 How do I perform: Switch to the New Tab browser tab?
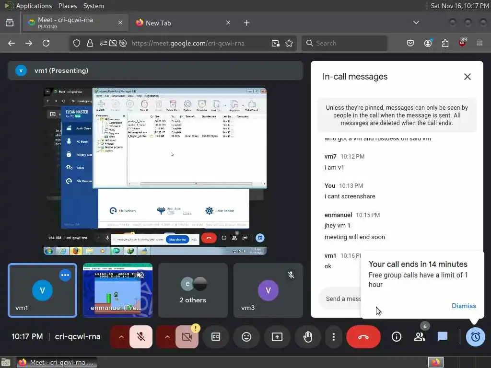(x=182, y=23)
